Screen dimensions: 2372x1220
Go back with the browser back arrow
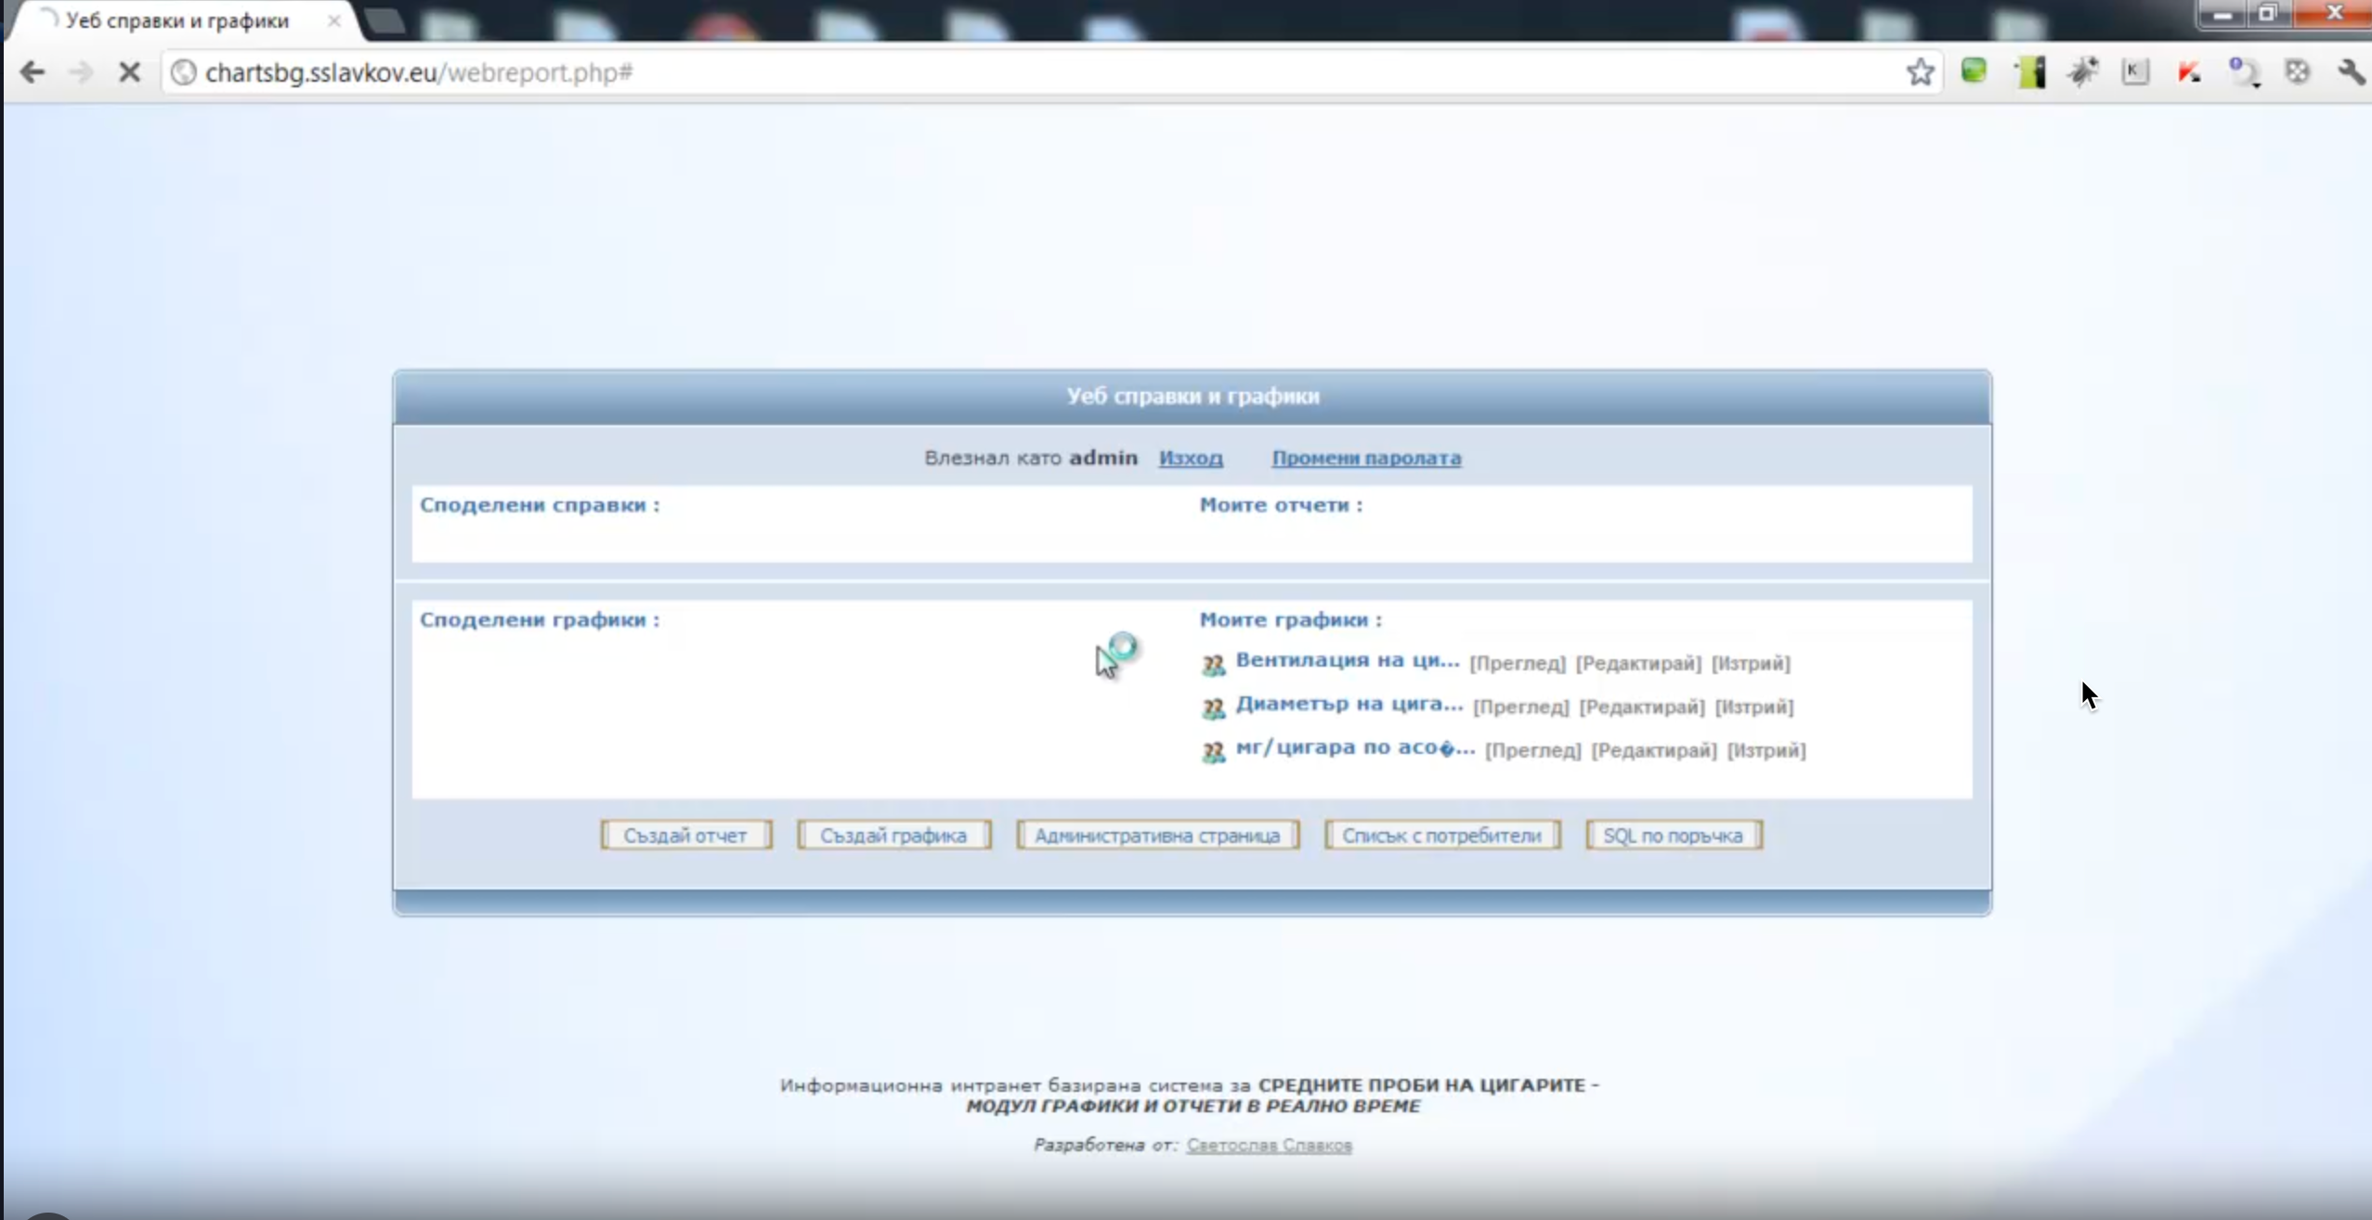coord(33,72)
